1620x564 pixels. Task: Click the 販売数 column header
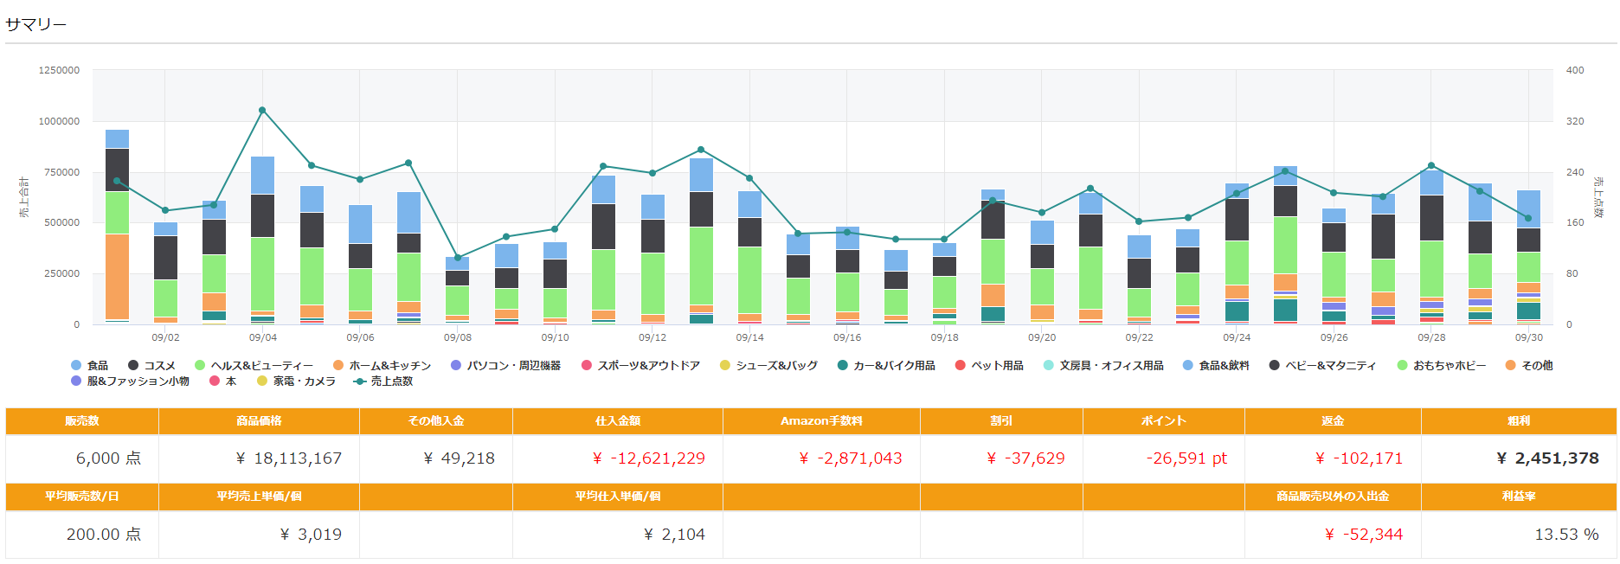point(82,421)
